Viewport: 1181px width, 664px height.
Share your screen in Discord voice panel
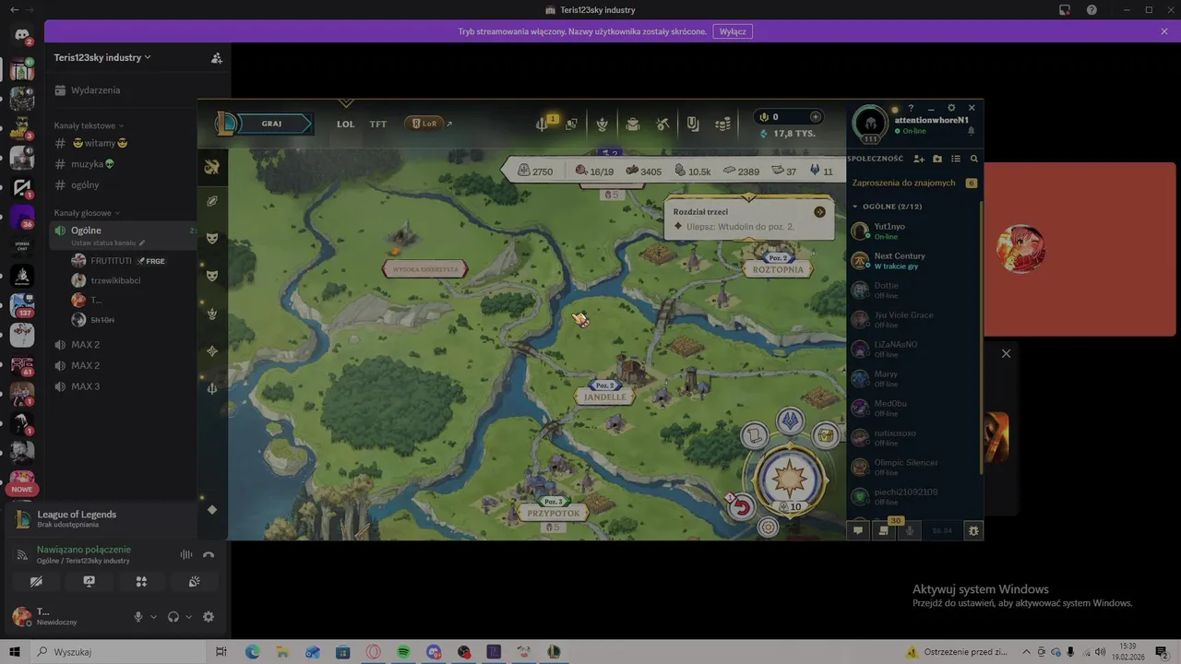89,582
